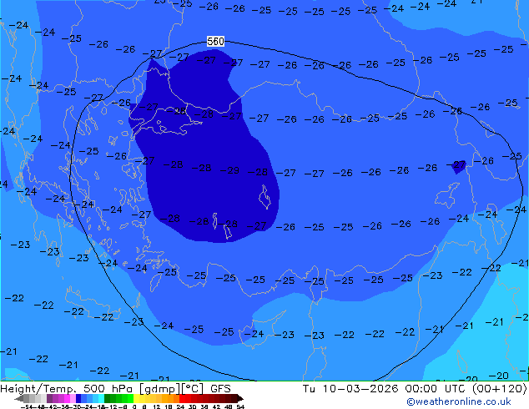Pick the dark blue legend swatch at -30
Image resolution: width=529 pixels, height=409 pixels.
(78, 398)
